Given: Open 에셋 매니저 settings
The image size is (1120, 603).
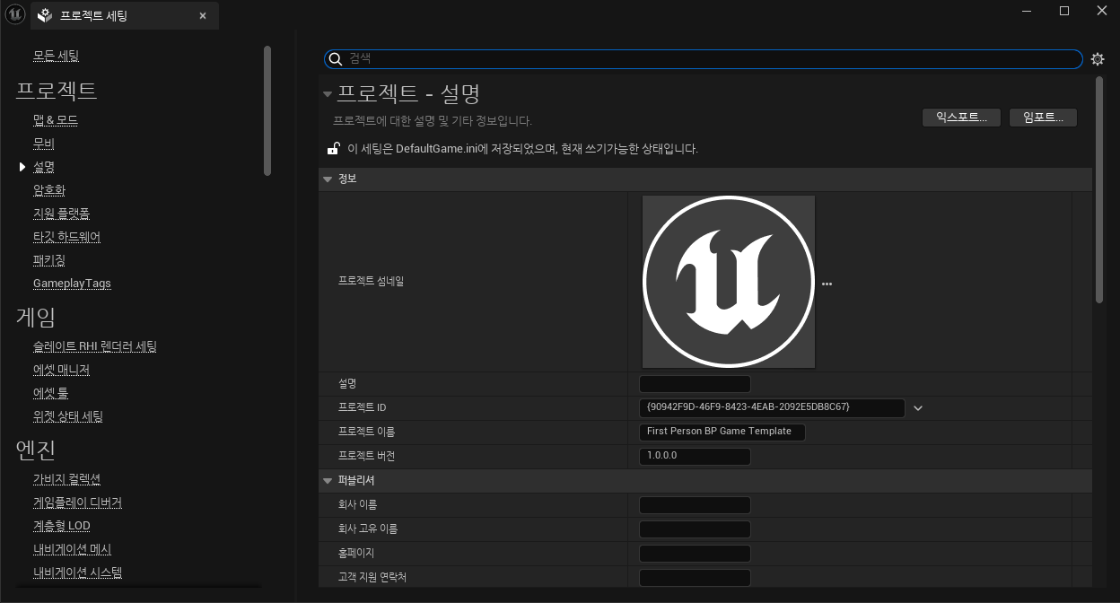Looking at the screenshot, I should (x=61, y=370).
